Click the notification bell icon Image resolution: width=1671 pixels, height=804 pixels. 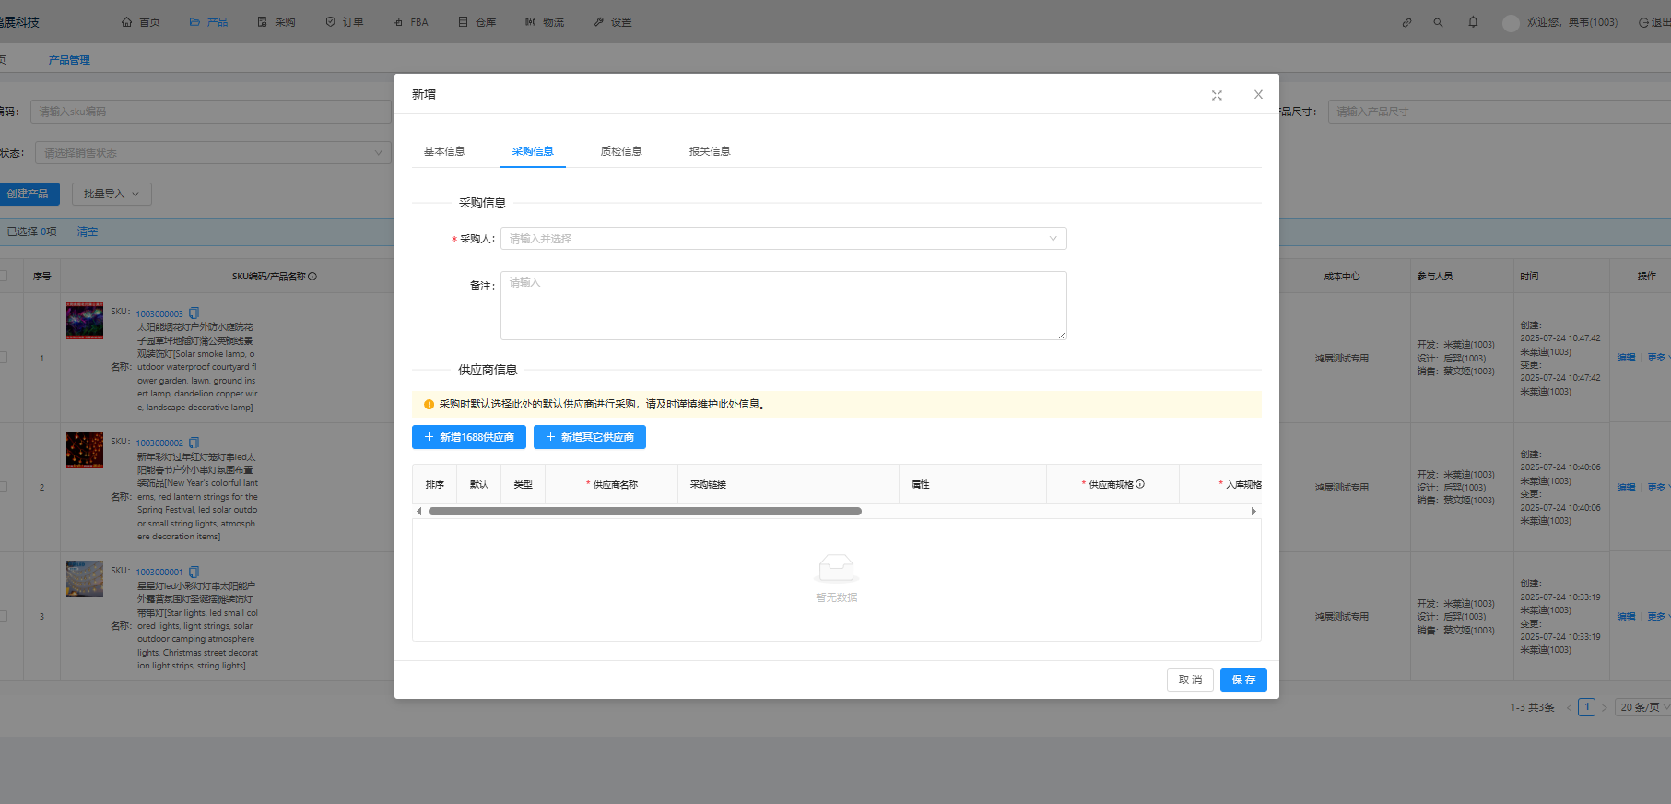point(1473,22)
